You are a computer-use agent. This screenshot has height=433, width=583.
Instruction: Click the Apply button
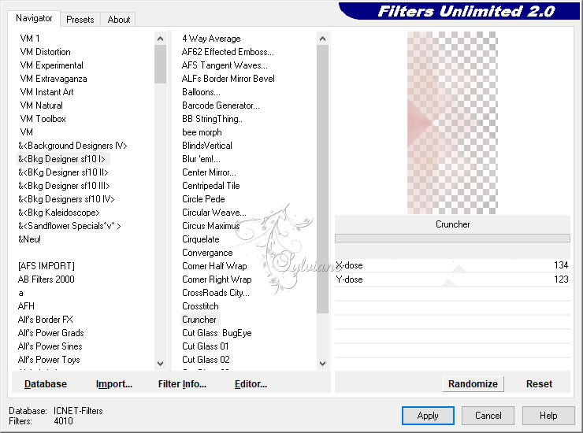click(x=428, y=416)
